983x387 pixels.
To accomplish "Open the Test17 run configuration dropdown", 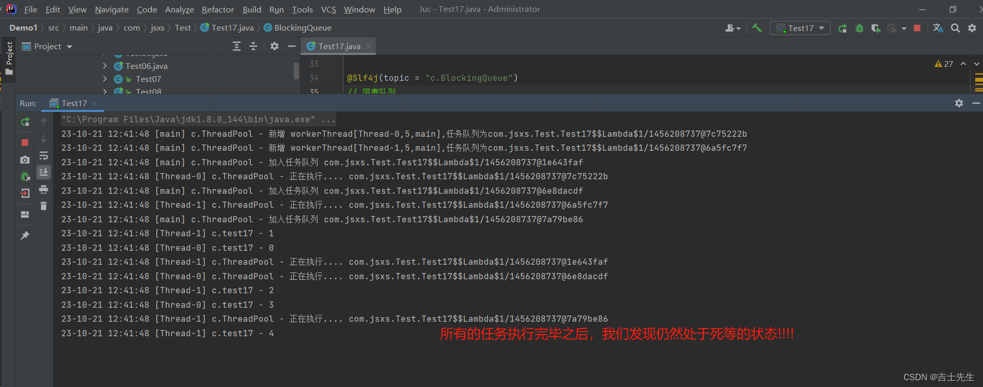I will pos(800,28).
